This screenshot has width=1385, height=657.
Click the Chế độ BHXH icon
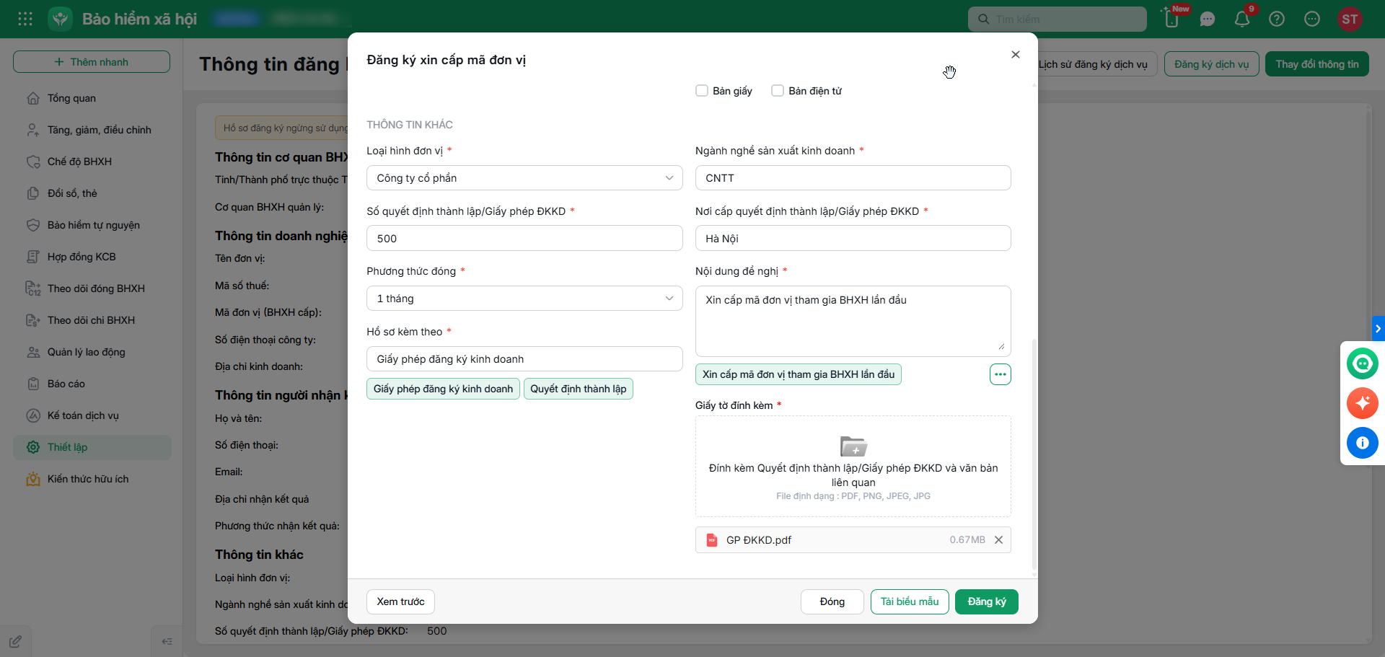click(33, 162)
